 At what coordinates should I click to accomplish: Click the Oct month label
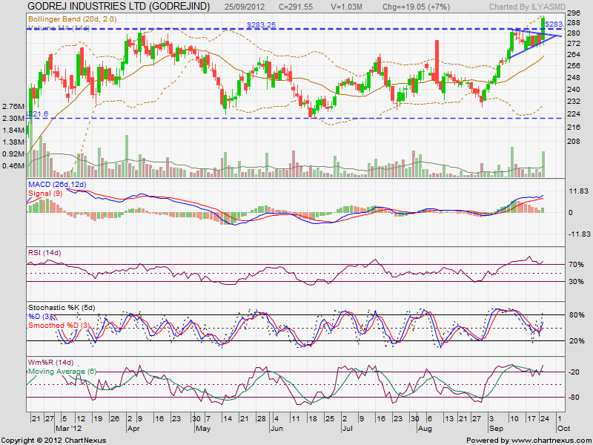point(564,429)
